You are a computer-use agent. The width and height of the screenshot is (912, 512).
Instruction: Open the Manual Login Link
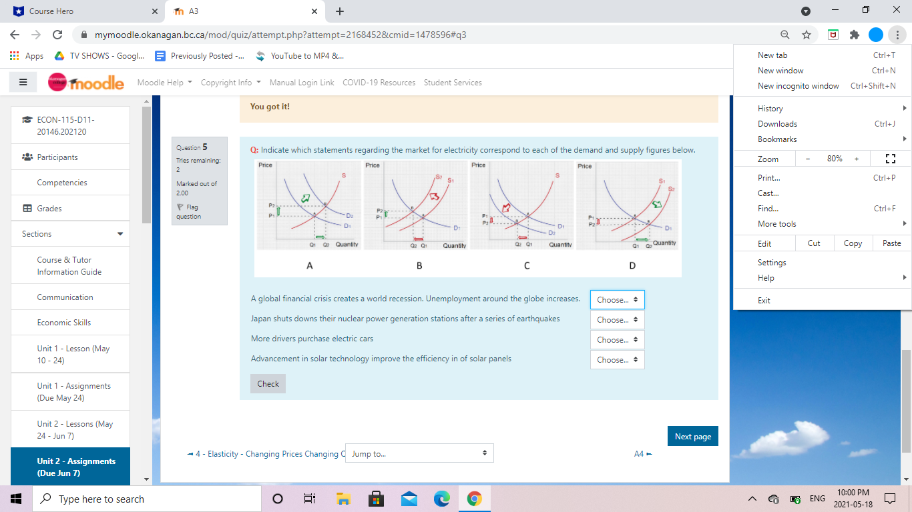coord(302,83)
